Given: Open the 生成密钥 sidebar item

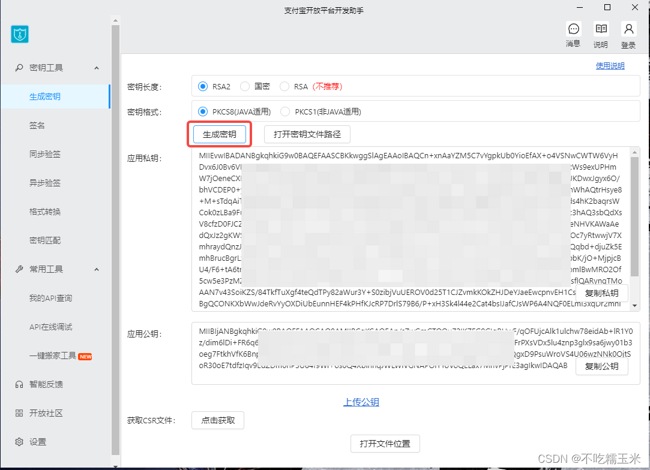Looking at the screenshot, I should (55, 97).
